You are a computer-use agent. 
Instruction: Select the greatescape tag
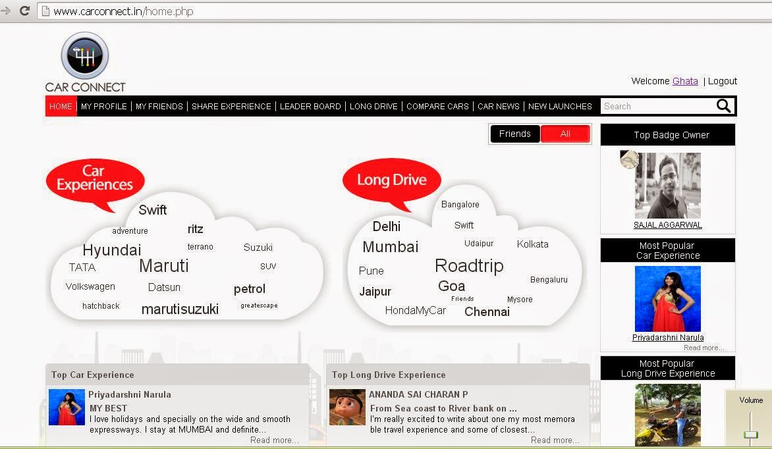point(259,305)
